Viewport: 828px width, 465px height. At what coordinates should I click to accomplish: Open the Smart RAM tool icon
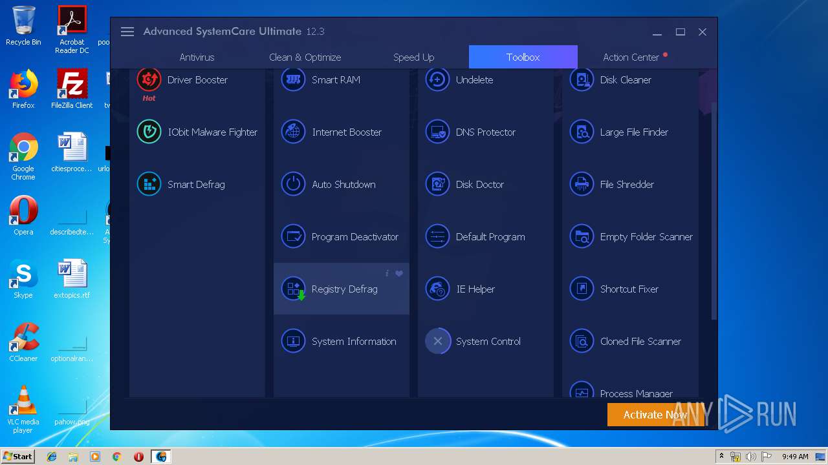(293, 79)
